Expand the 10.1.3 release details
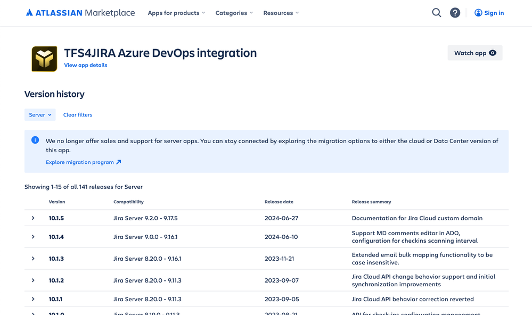Screen dimensions: 532x315 33,259
